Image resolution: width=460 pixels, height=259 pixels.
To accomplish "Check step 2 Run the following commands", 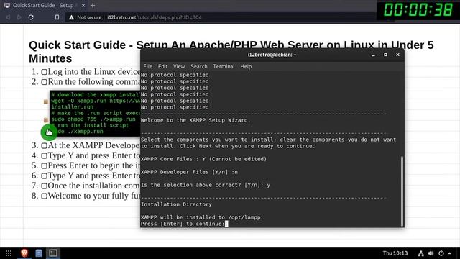I will point(45,82).
